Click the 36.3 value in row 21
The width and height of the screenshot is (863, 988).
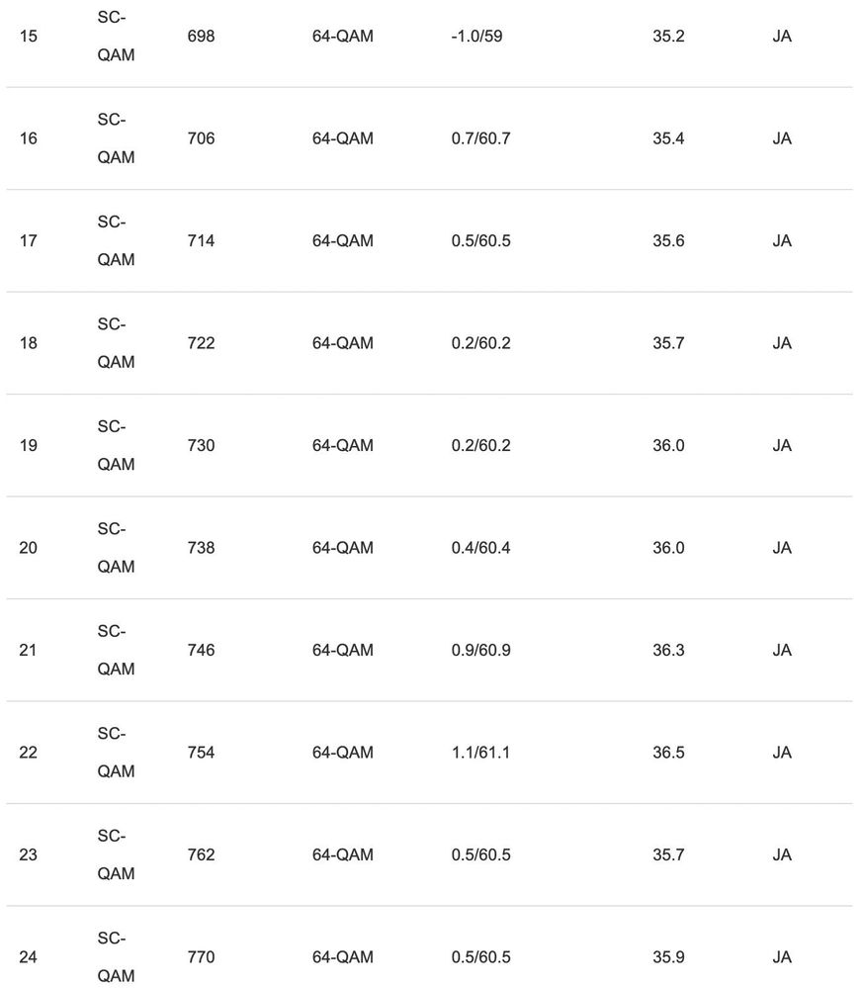click(x=668, y=650)
